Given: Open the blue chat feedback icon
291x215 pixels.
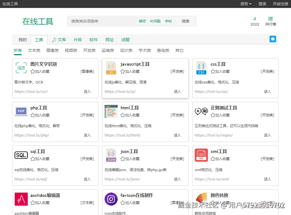Looking at the screenshot, I should click(x=273, y=39).
